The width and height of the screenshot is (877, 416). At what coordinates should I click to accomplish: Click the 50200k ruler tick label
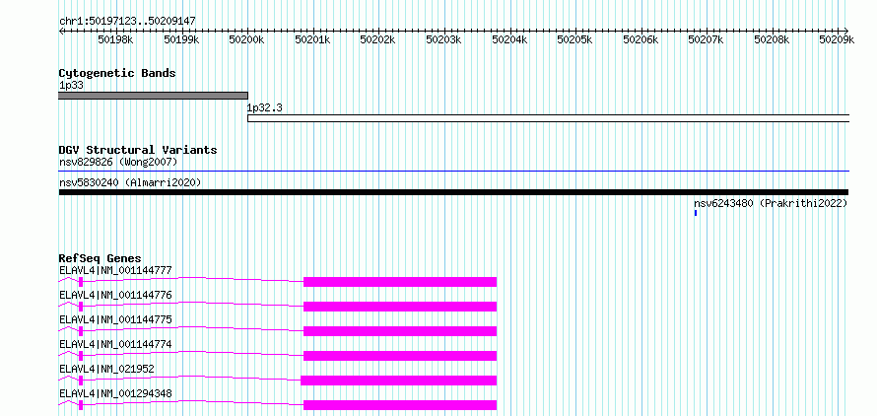pos(247,39)
